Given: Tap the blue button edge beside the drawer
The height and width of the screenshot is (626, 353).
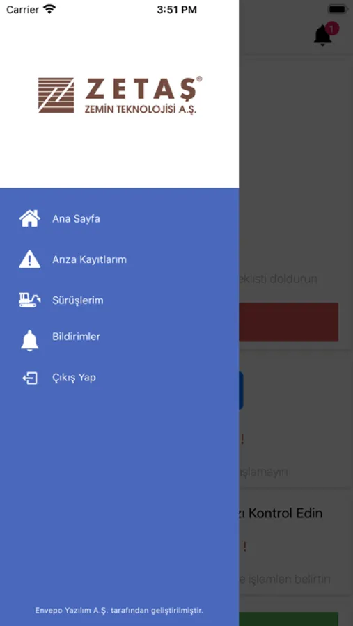Looking at the screenshot, I should point(241,390).
